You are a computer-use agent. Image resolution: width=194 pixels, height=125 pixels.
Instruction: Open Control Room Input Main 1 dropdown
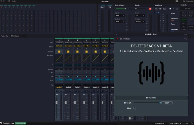(120, 15)
